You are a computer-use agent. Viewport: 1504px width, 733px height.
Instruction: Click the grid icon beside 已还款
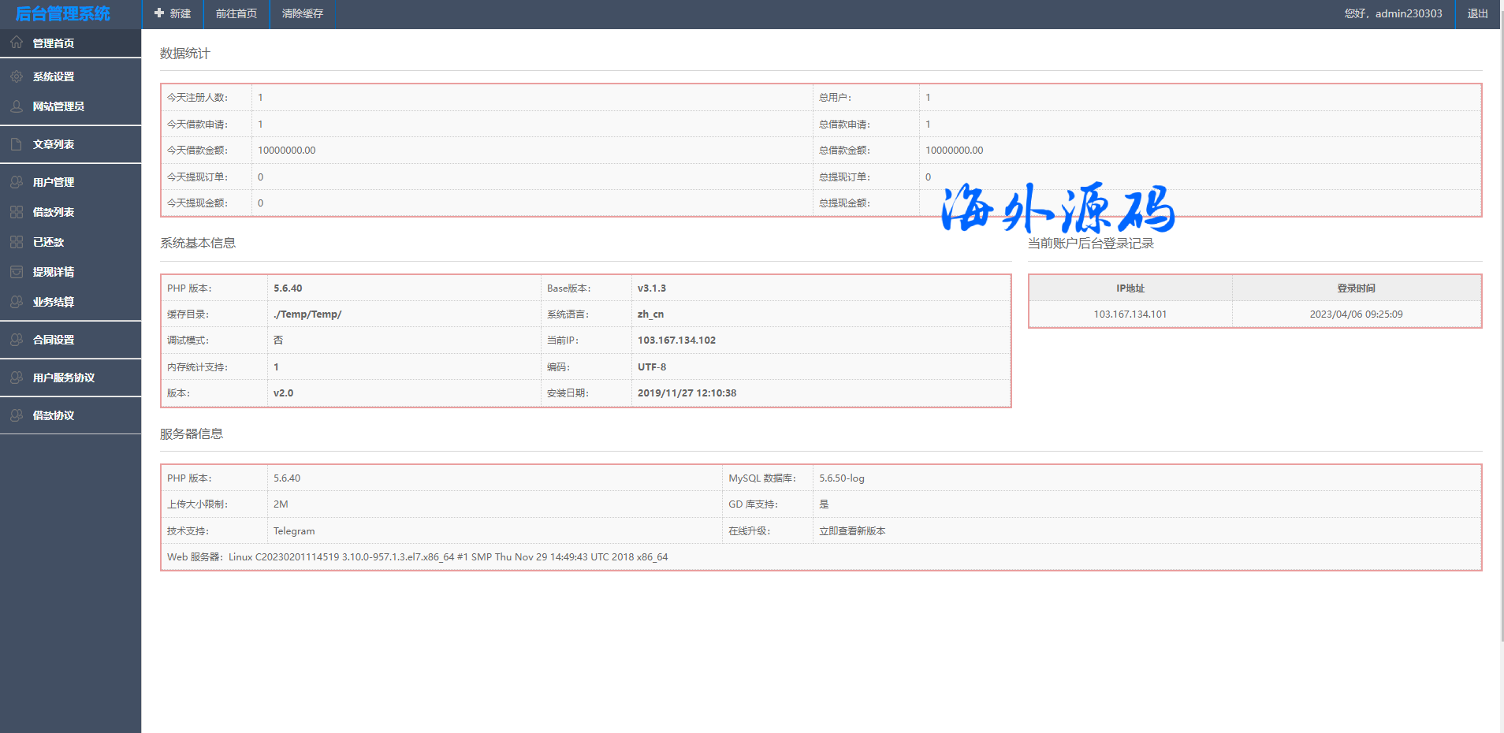[17, 242]
